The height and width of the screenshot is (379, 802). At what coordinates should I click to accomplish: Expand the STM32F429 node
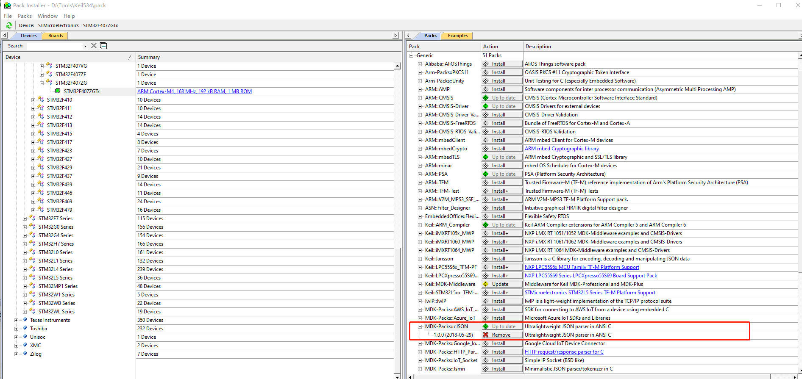(33, 168)
